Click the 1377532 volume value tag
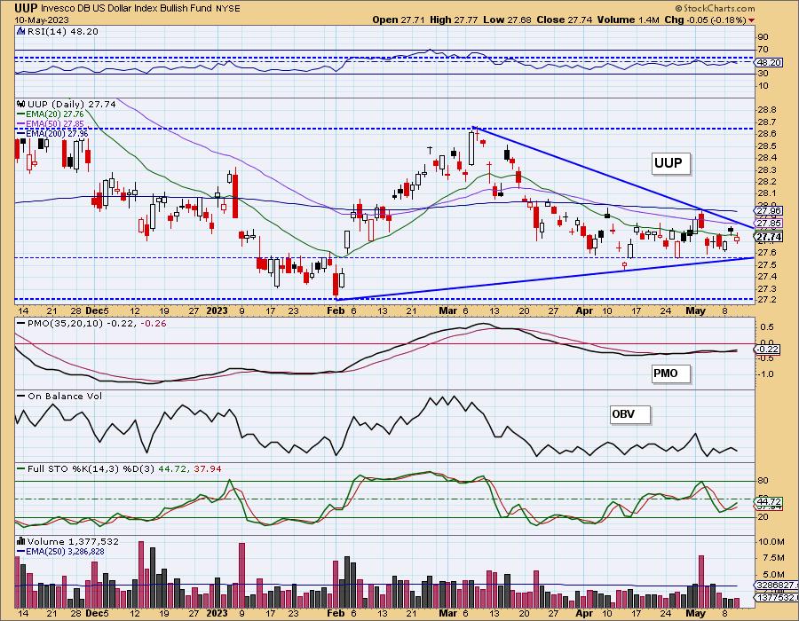 775,598
